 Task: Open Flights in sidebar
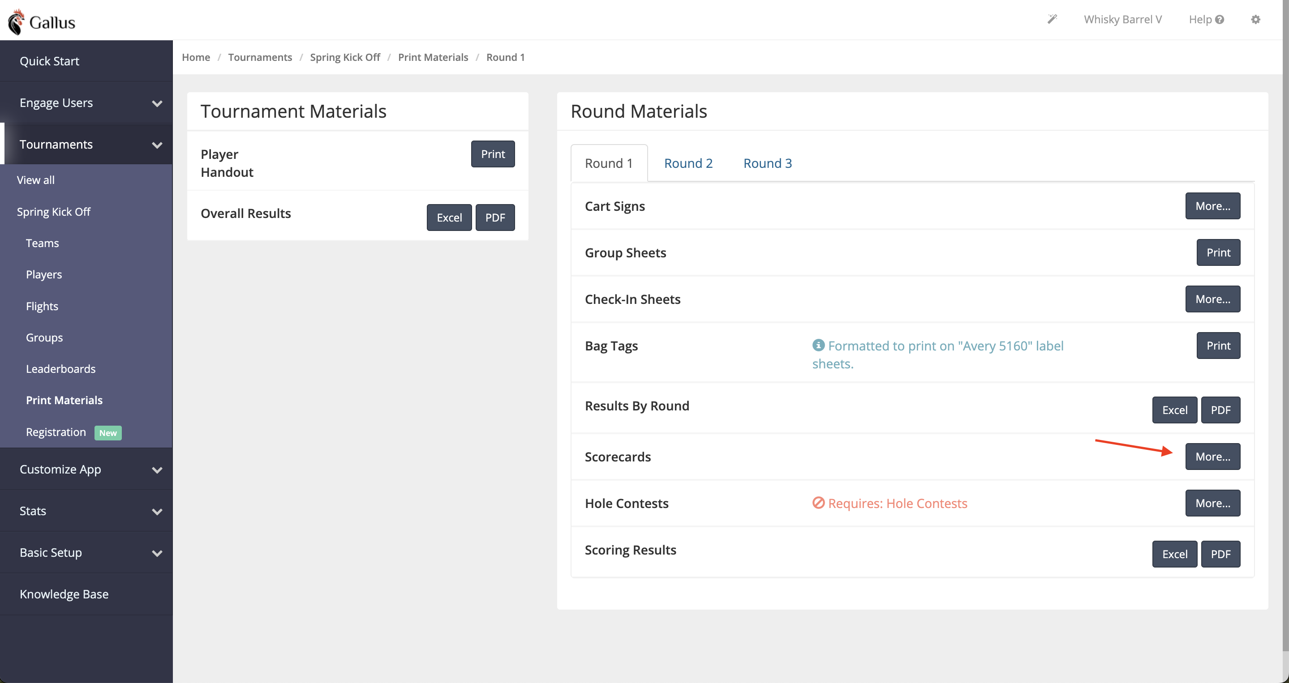(x=42, y=306)
